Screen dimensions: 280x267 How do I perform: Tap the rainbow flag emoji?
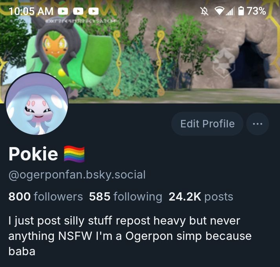74,154
